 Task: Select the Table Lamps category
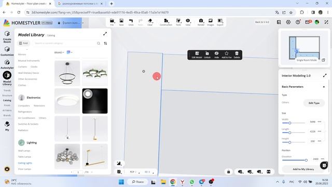pyautogui.click(x=24, y=157)
